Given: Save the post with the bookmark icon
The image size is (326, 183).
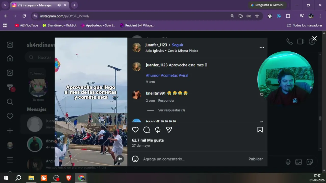Looking at the screenshot, I should point(260,130).
